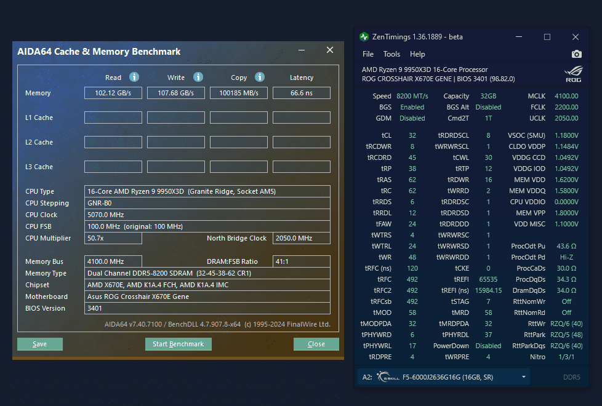Open the Help menu in ZenTimings
602x406 pixels.
[417, 54]
